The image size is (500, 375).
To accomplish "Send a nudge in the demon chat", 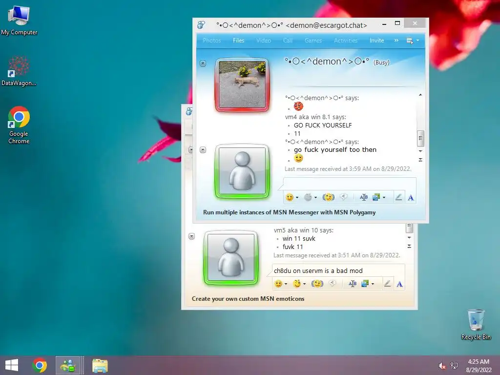I will pos(329,197).
